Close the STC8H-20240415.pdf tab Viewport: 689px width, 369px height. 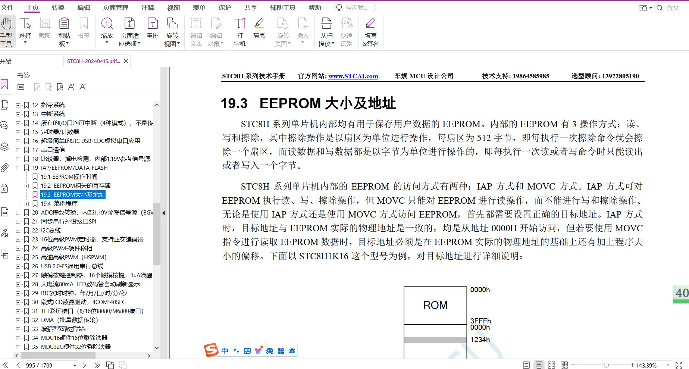(x=126, y=61)
